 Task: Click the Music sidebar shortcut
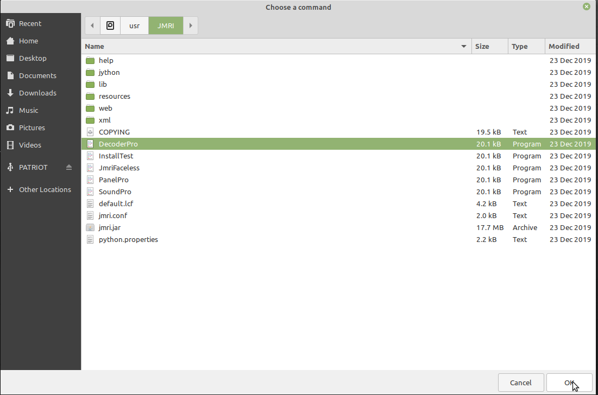[x=28, y=111]
